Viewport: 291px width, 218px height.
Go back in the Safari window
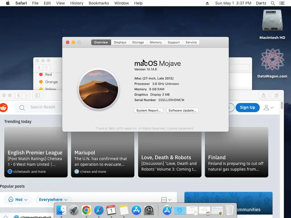coord(18,95)
